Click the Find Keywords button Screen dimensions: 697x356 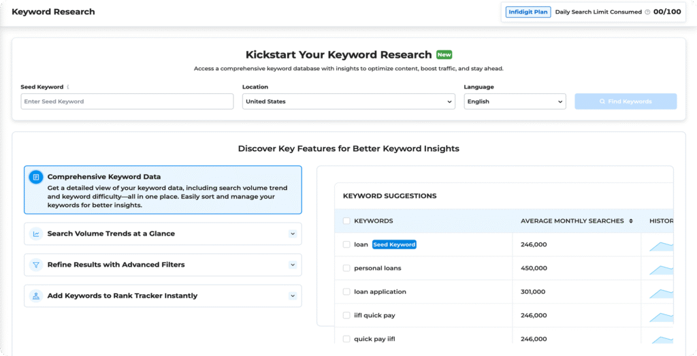pos(626,101)
